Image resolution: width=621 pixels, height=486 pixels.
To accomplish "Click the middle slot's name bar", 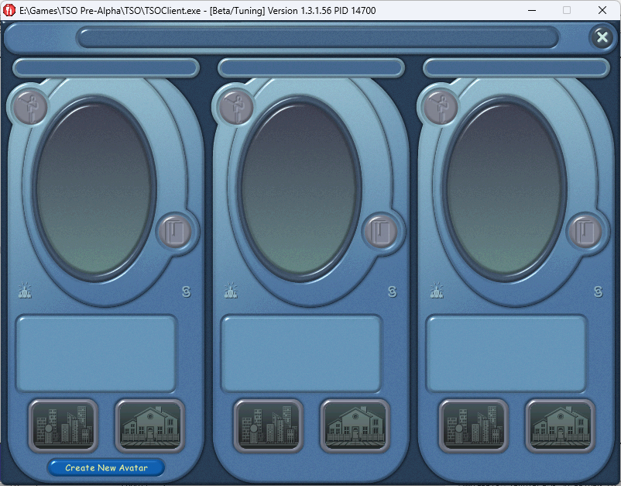I will [x=311, y=67].
